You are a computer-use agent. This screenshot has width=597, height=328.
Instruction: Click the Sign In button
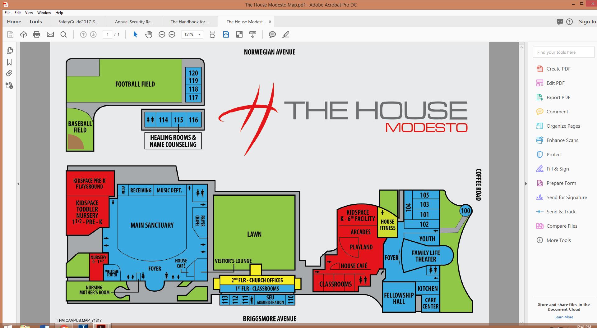587,22
